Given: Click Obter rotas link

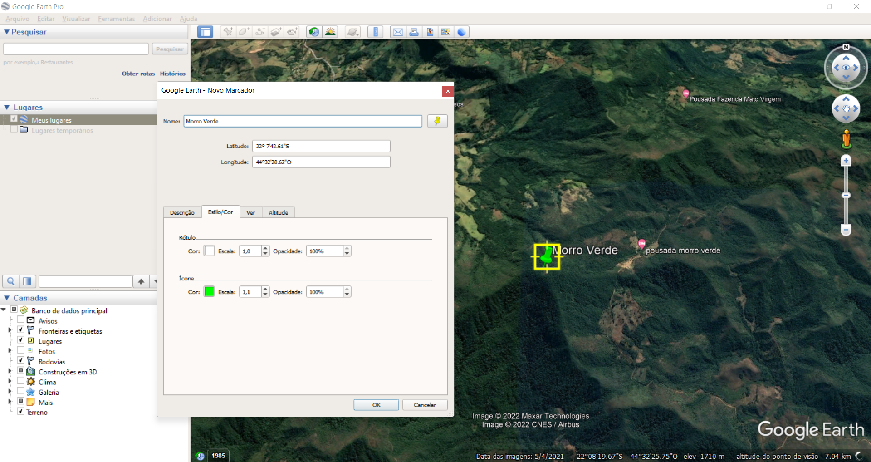Looking at the screenshot, I should coord(138,74).
